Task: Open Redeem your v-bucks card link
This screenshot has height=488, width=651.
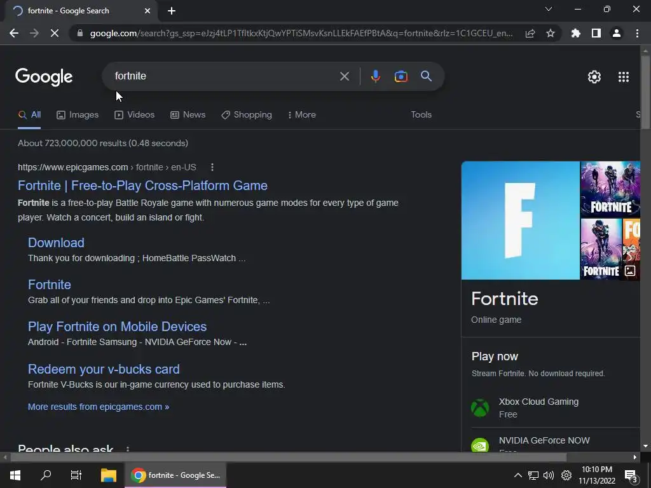Action: [x=104, y=369]
